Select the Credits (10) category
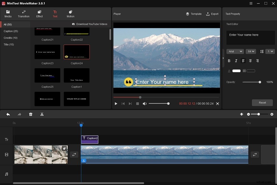 coord(11,37)
